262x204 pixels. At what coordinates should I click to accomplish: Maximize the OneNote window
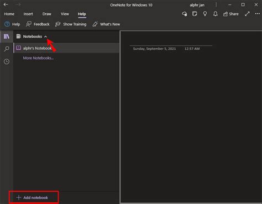243,4
